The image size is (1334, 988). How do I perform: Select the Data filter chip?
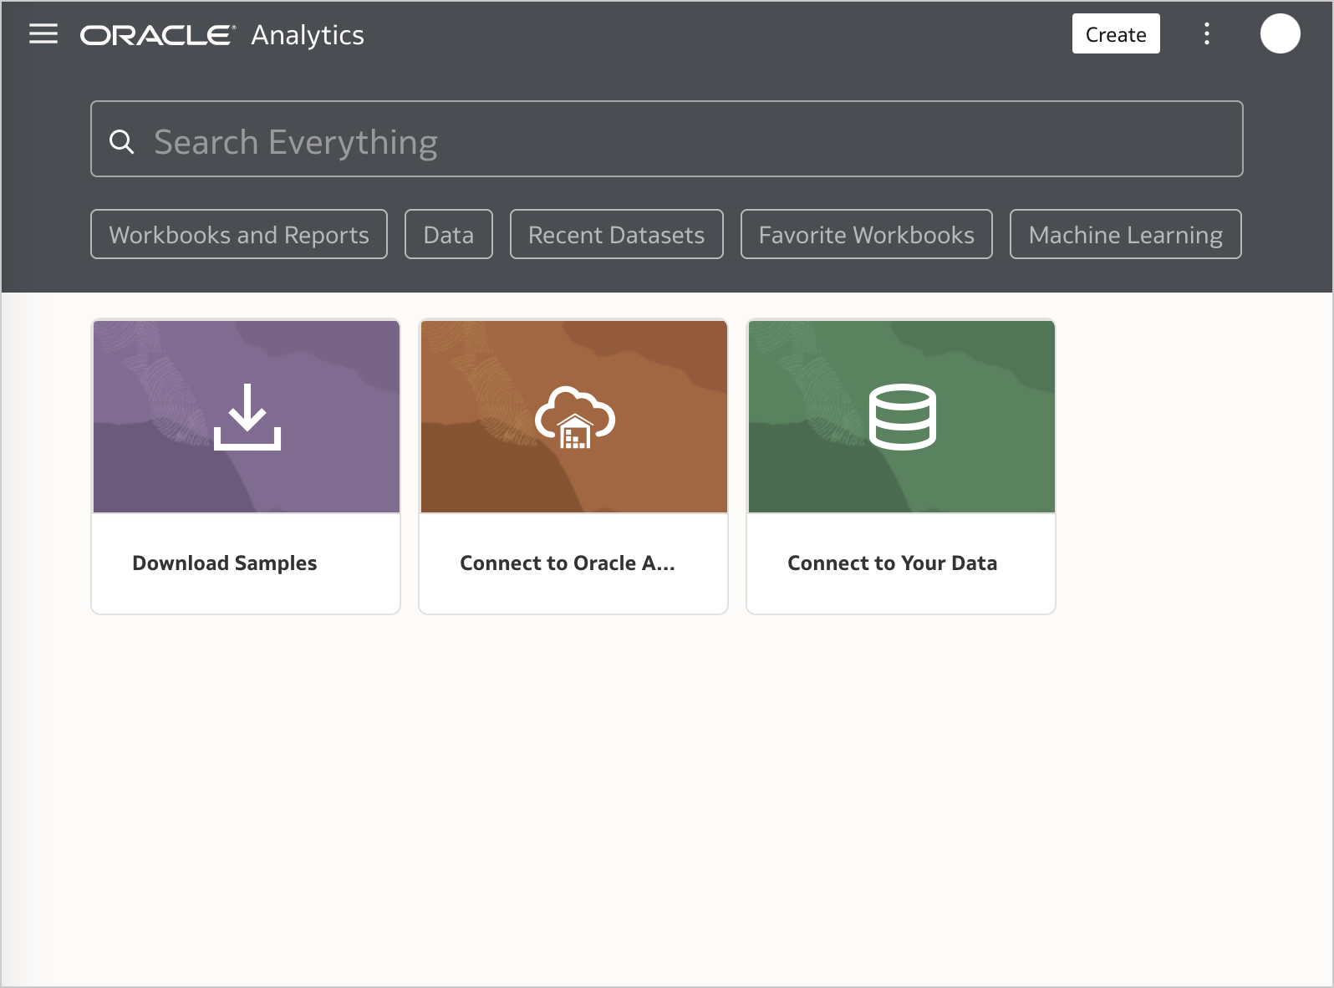449,234
